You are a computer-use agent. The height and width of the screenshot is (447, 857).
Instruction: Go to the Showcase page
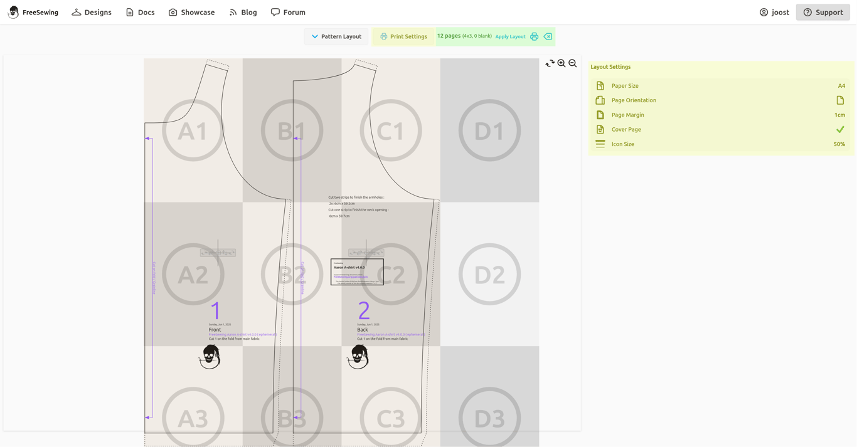(191, 12)
